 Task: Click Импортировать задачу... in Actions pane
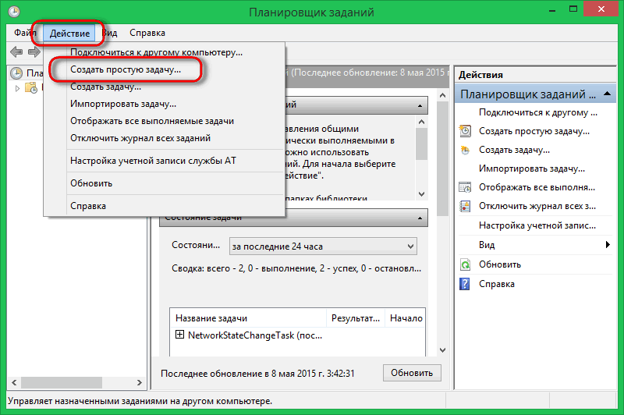click(x=532, y=168)
